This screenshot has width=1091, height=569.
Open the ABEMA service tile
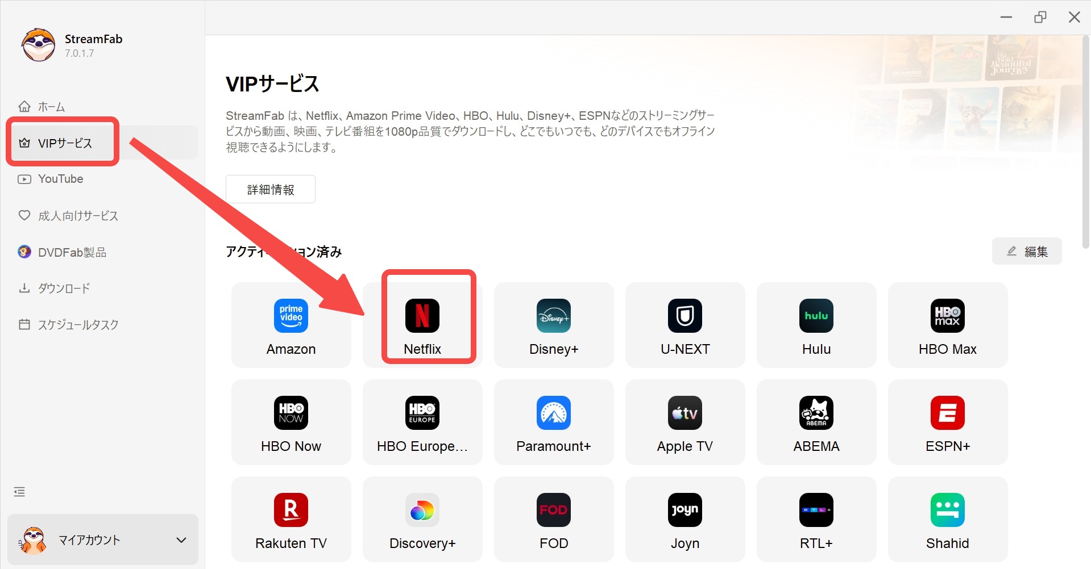click(816, 421)
